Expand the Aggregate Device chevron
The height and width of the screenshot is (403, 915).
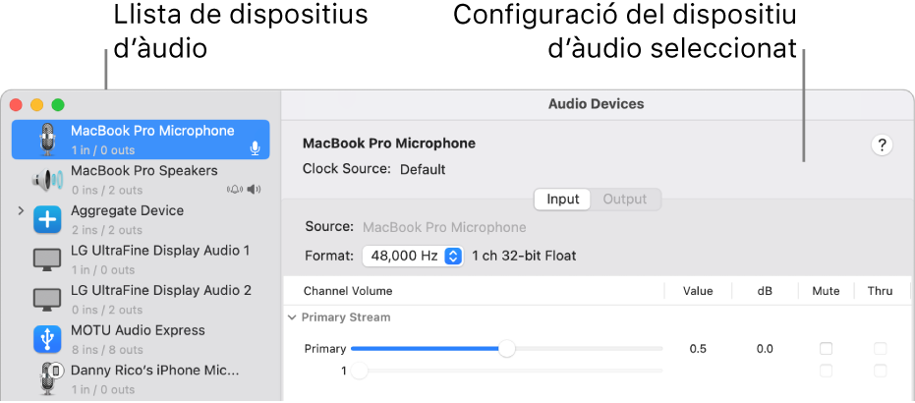[21, 210]
